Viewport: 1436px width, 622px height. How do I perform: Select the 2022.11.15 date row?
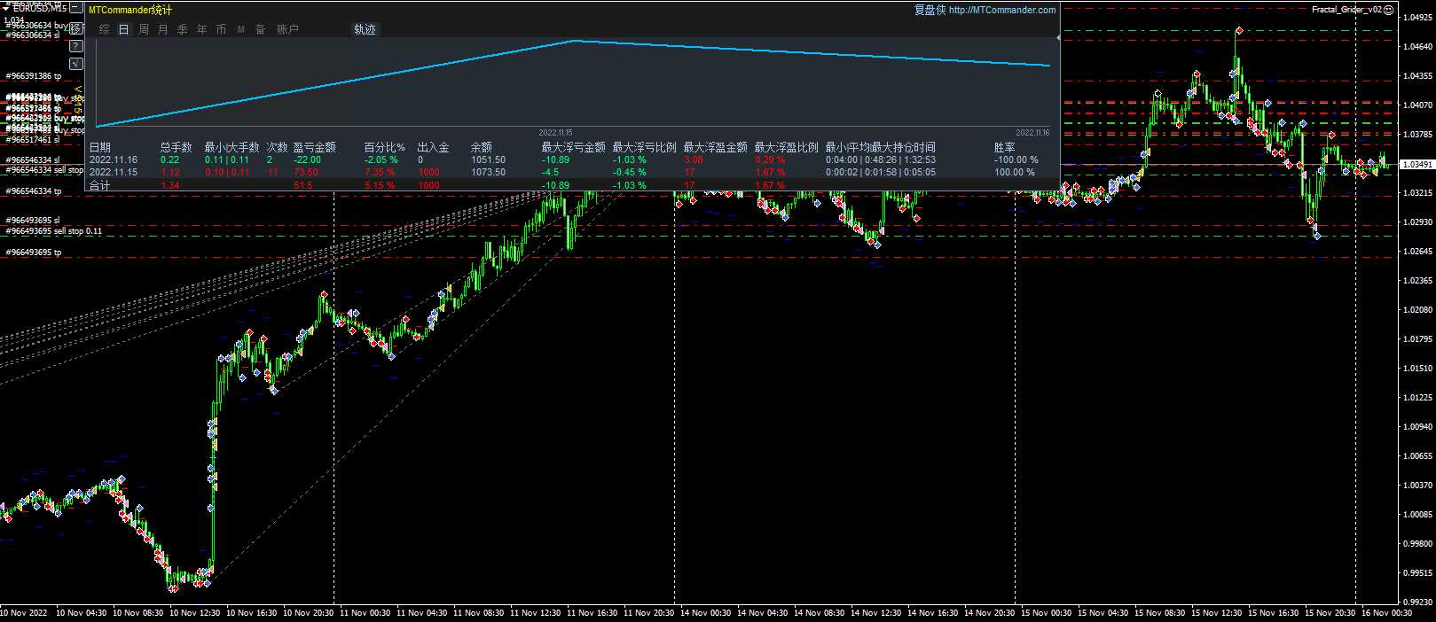click(x=114, y=172)
